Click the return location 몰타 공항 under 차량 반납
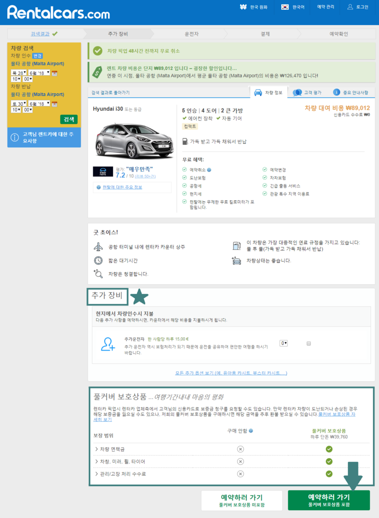Image resolution: width=379 pixels, height=518 pixels. 37,95
